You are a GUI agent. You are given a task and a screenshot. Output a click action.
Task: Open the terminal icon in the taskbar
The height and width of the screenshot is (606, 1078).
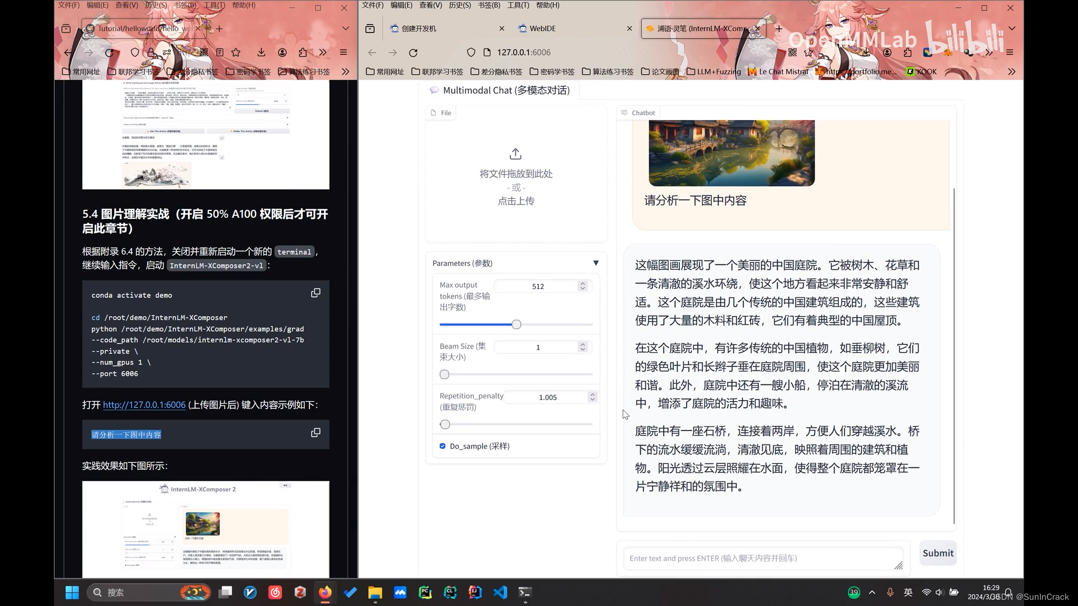coord(524,593)
